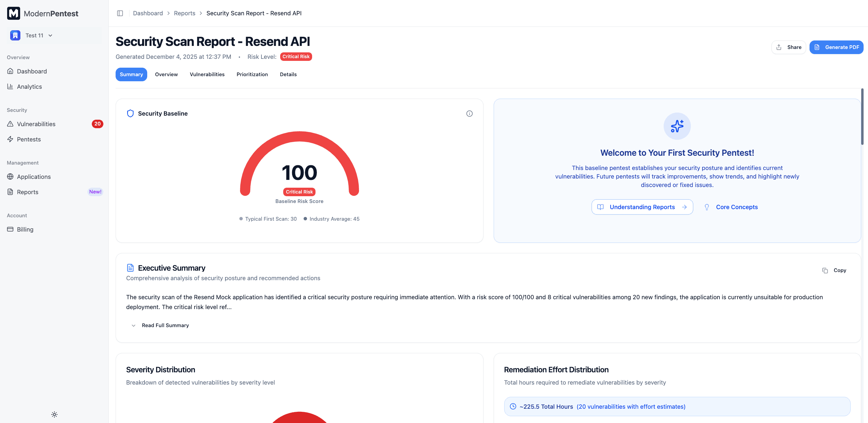
Task: Toggle the sidebar collapse control
Action: point(120,13)
